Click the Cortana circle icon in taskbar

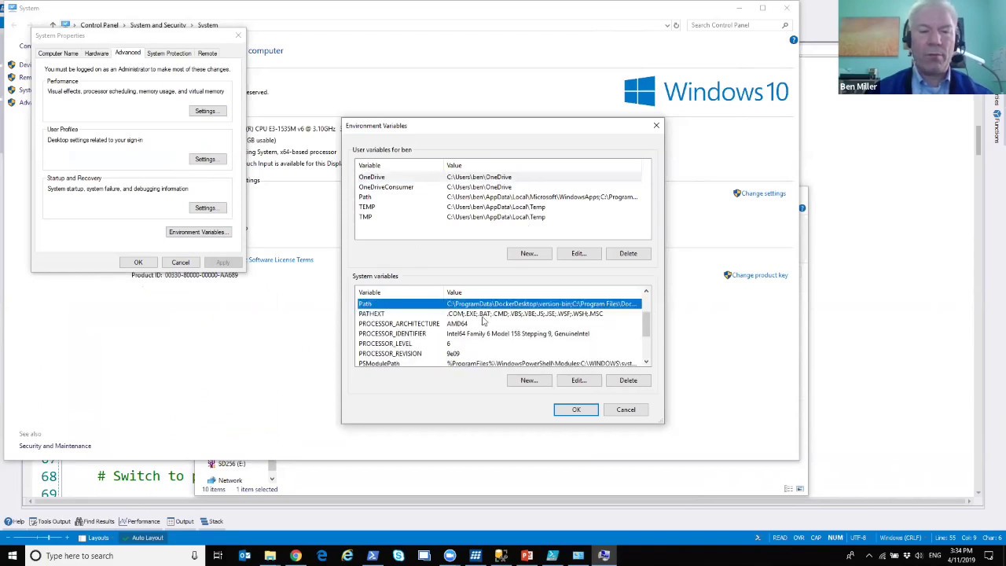coord(35,556)
